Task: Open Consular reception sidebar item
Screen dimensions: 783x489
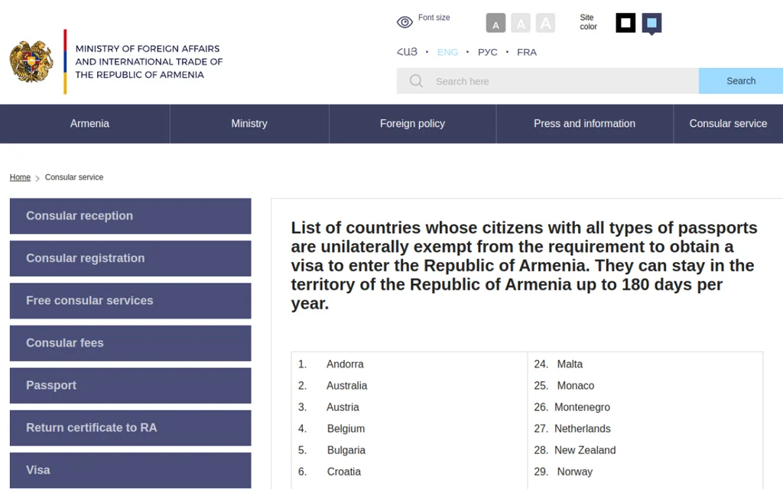Action: [130, 216]
